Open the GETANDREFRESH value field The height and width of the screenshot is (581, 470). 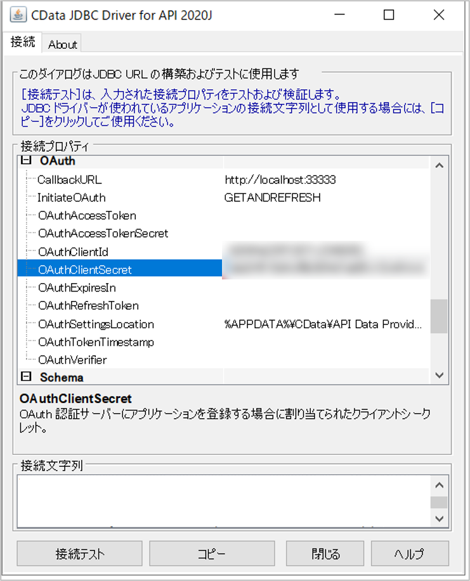pos(273,198)
